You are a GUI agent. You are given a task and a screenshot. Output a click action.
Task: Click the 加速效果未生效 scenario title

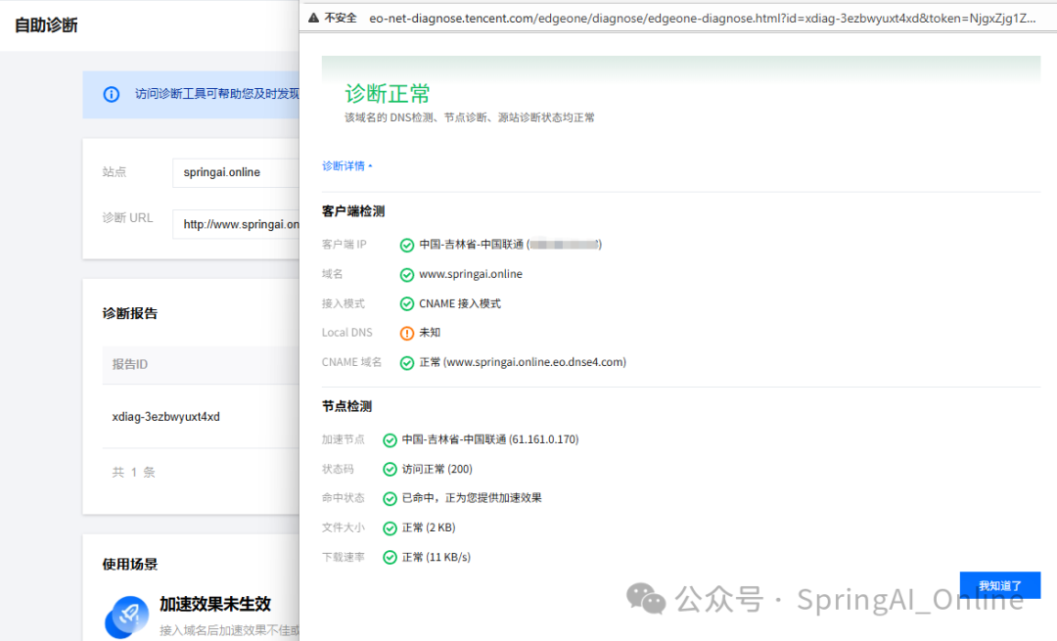pos(215,605)
